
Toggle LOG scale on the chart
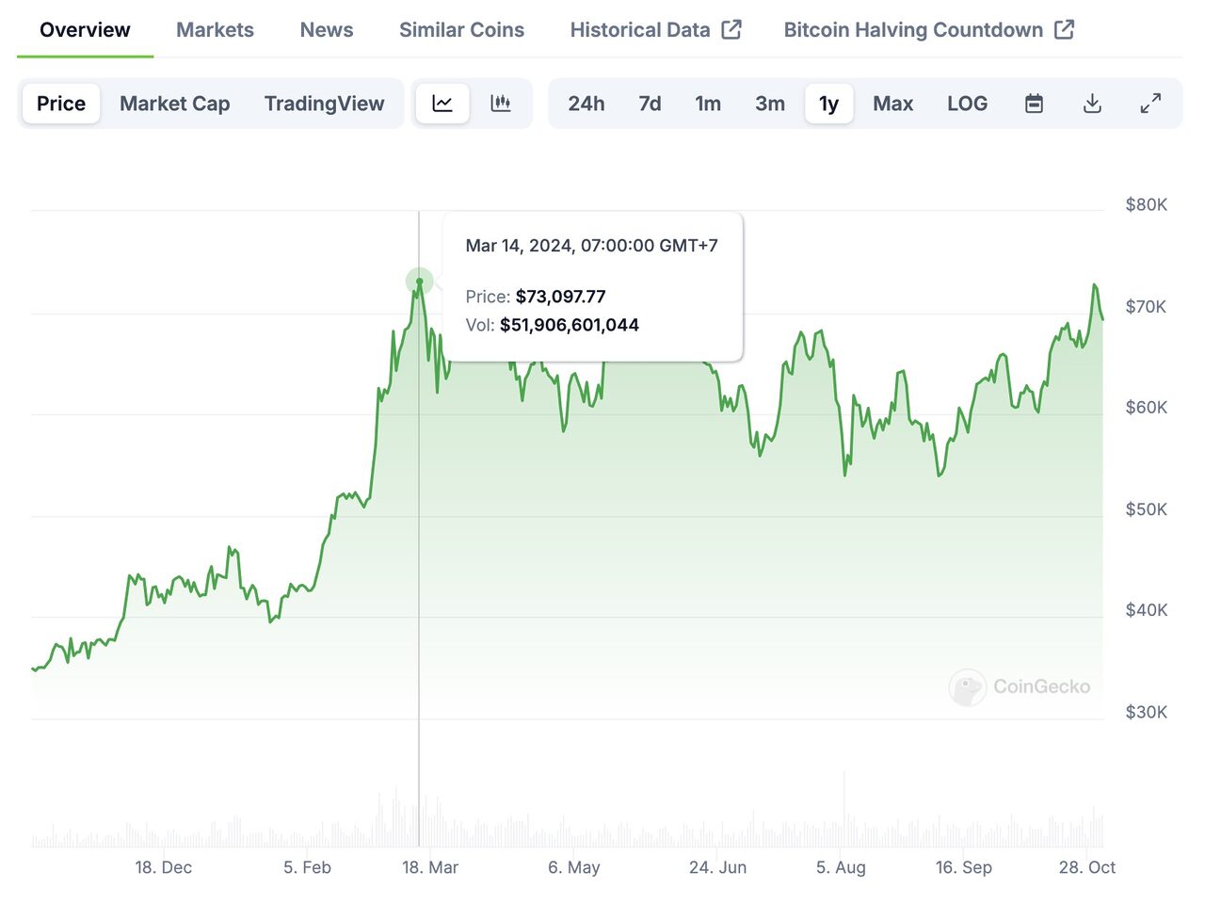[x=967, y=104]
